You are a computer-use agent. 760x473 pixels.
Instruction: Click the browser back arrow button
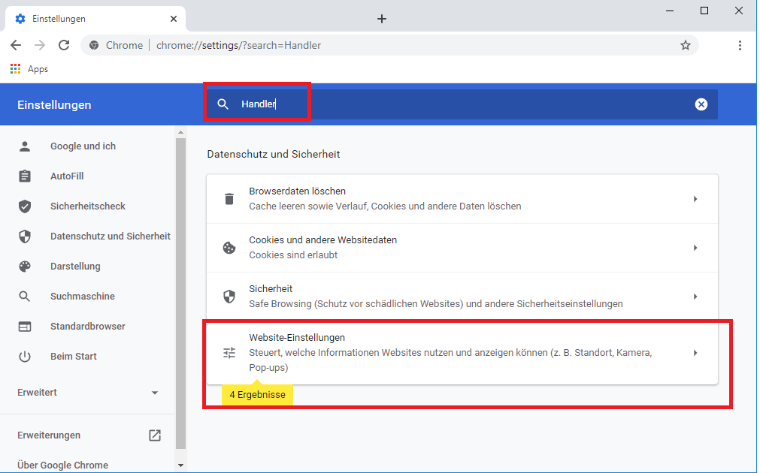[16, 45]
